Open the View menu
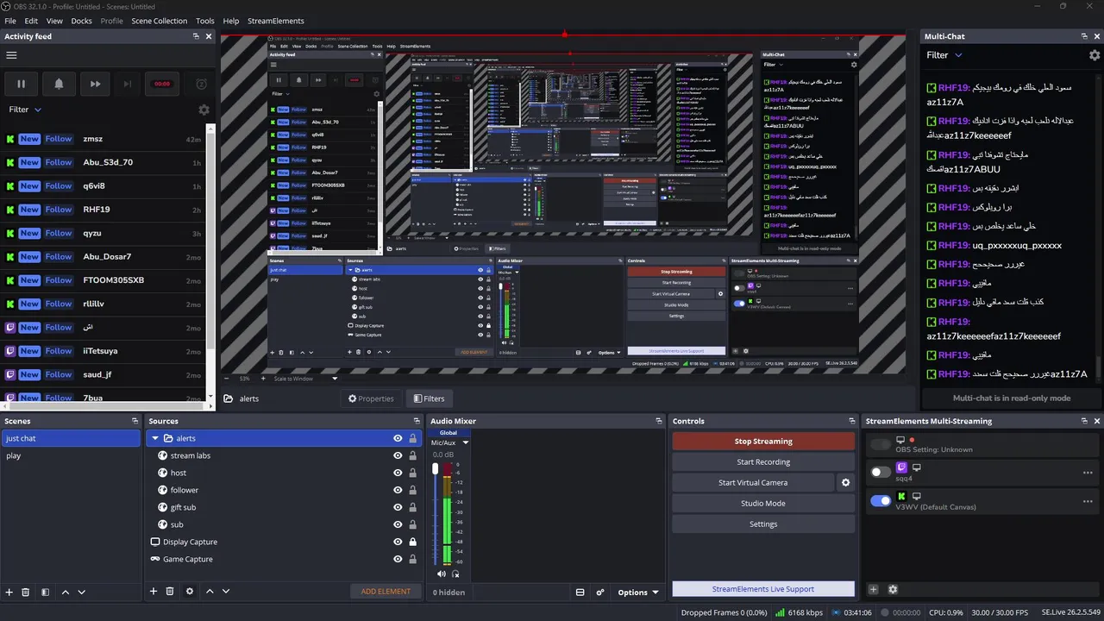The height and width of the screenshot is (621, 1104). pos(54,21)
